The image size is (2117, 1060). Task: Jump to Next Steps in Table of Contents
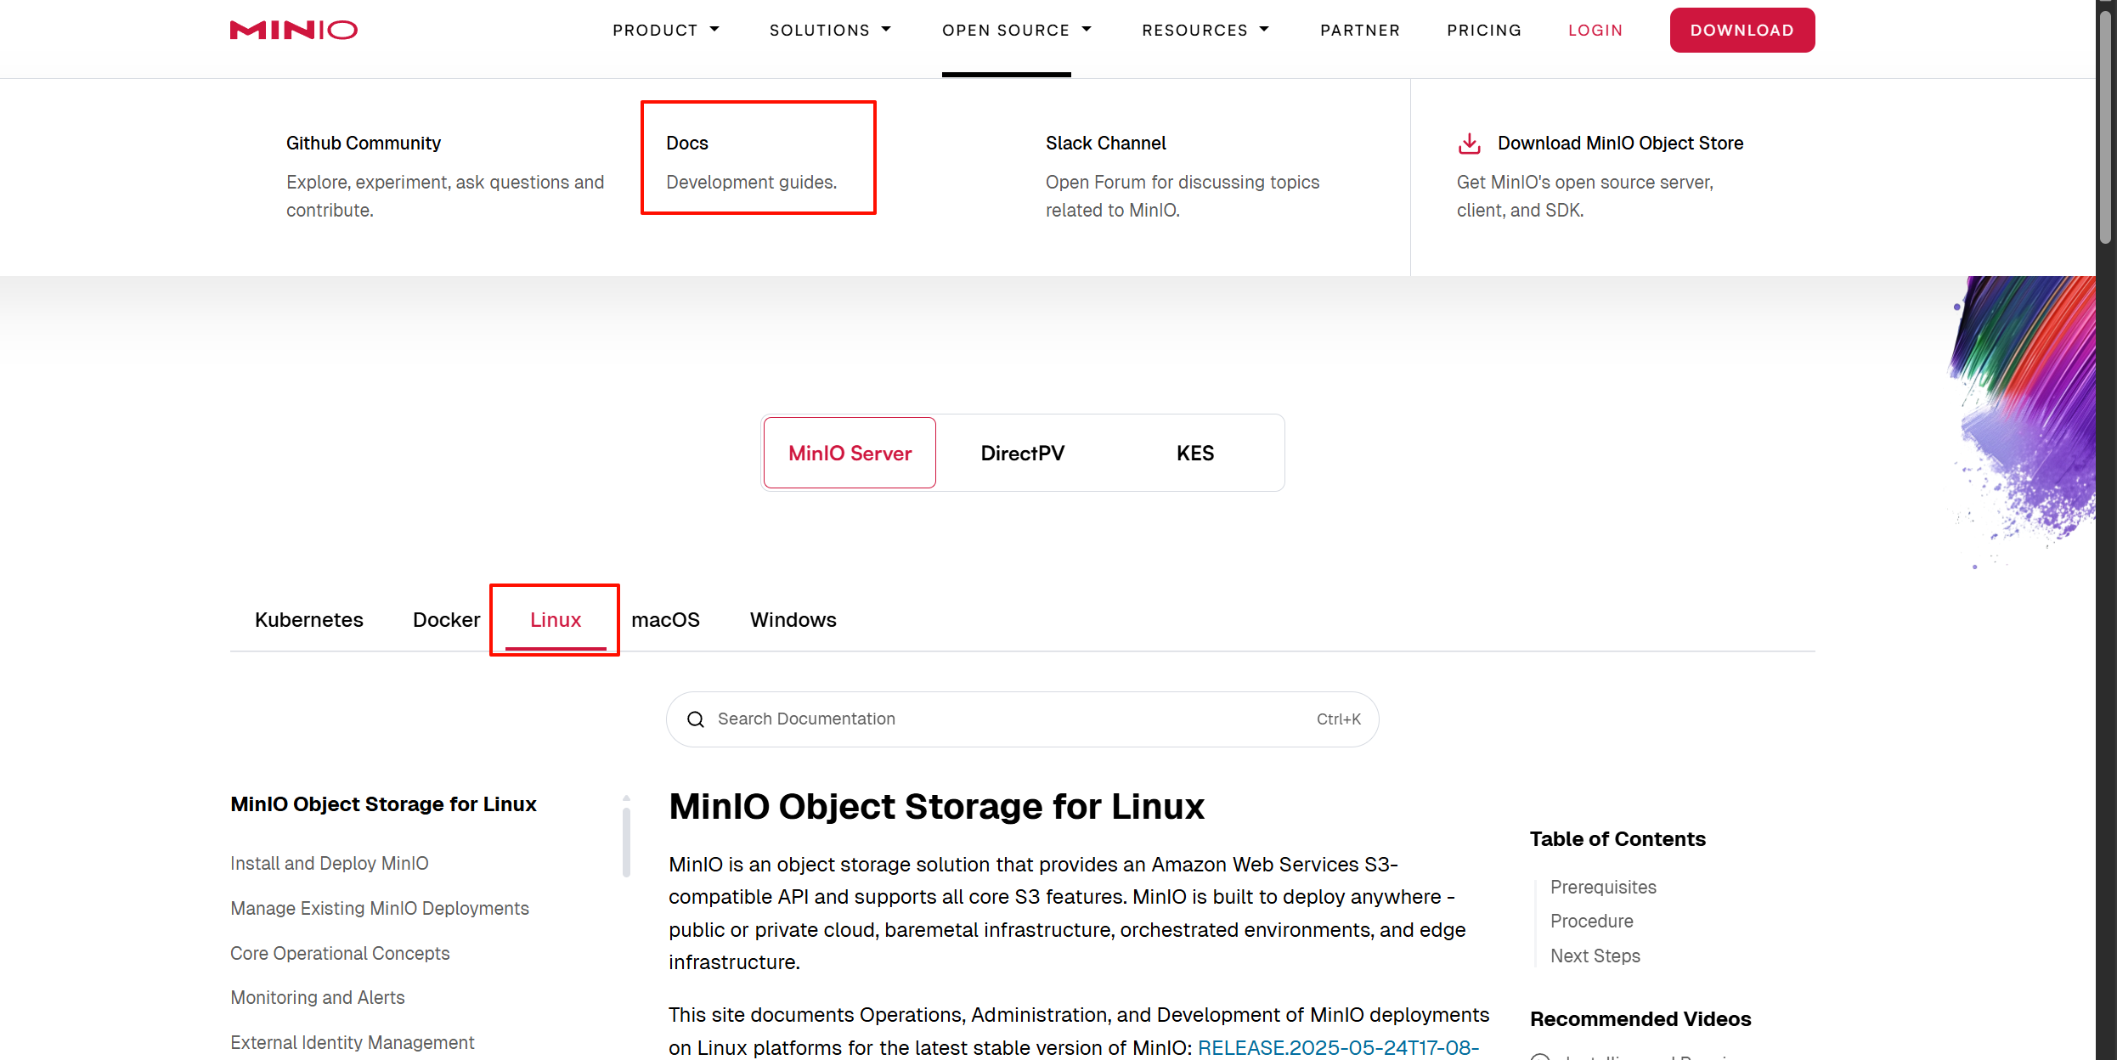[x=1595, y=956]
